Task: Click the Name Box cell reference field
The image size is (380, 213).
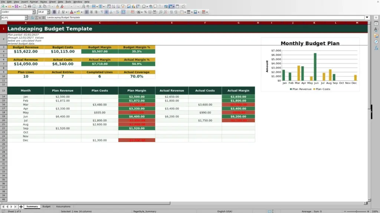Action: point(13,18)
